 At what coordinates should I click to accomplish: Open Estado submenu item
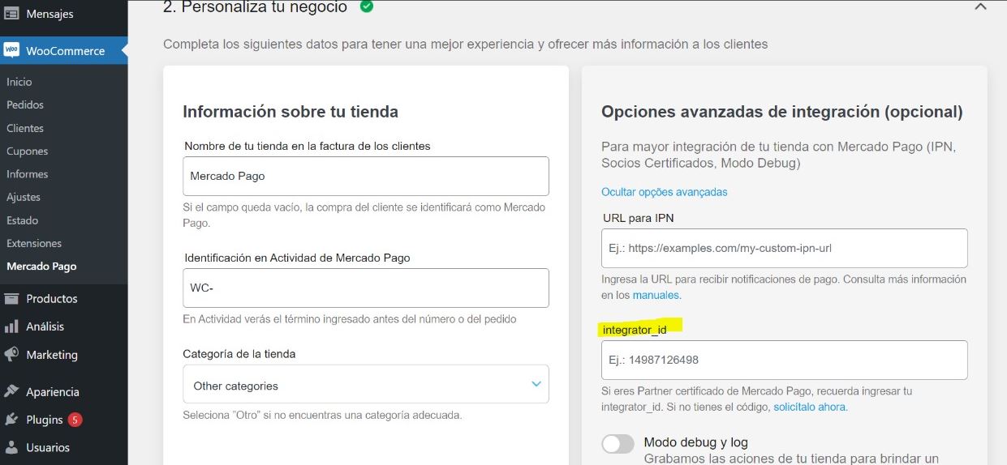[x=23, y=220]
